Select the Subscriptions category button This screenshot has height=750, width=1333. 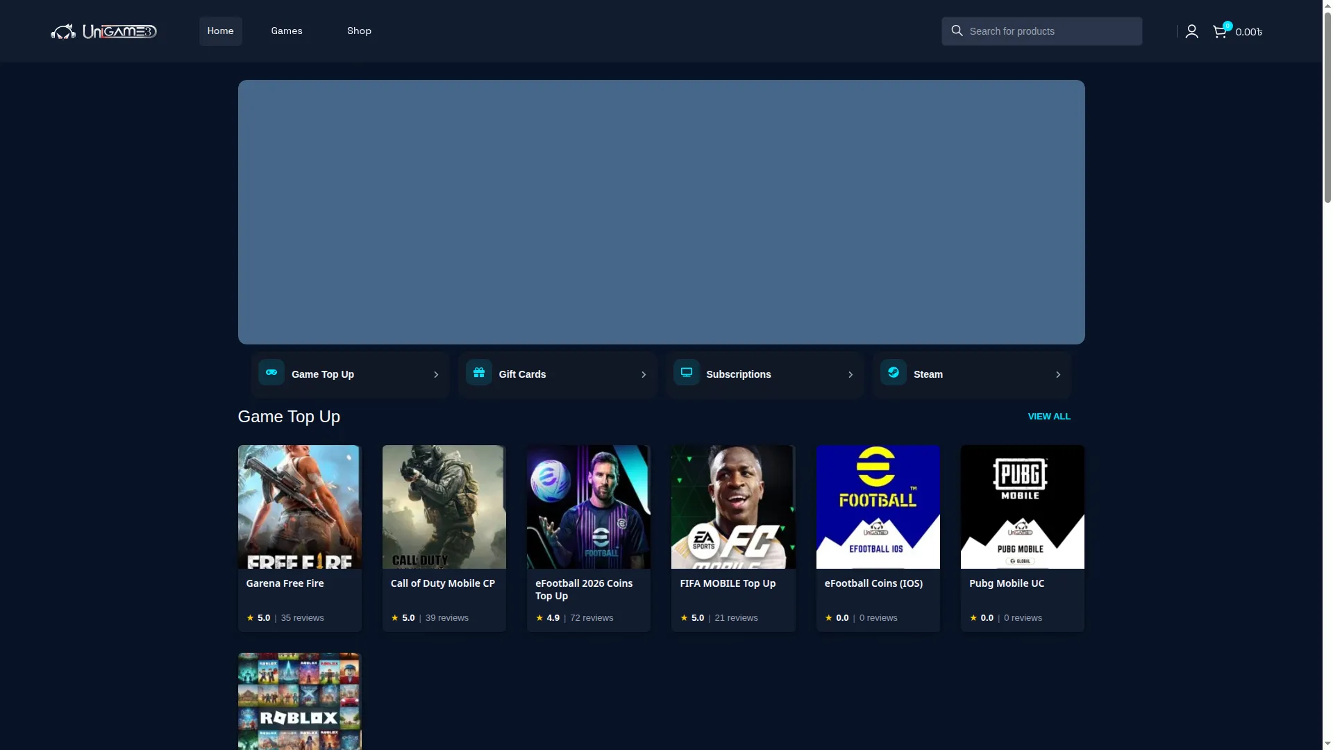[765, 374]
